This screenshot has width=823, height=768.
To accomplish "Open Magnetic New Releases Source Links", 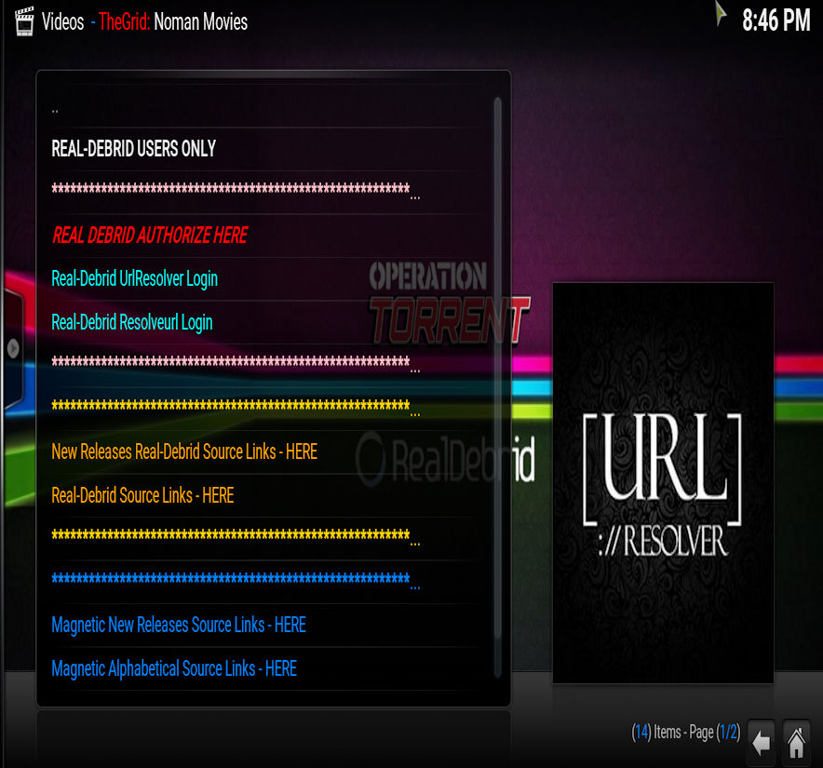I will coord(179,625).
